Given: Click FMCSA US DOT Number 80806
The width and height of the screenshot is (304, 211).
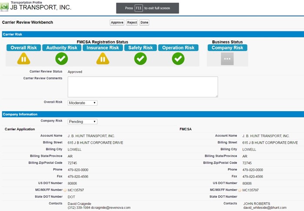Looking at the screenshot, I should 247,184.
